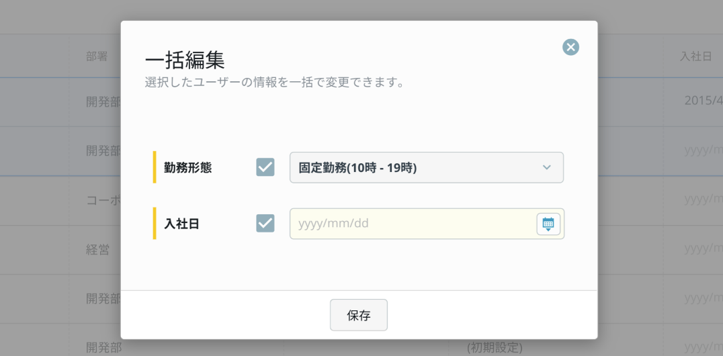Click the 保存 button
This screenshot has height=356, width=723.
[x=359, y=315]
